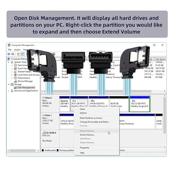The height and width of the screenshot is (171, 171).
Task: Select the 88.06 GB unallocated block
Action: pyautogui.click(x=119, y=104)
